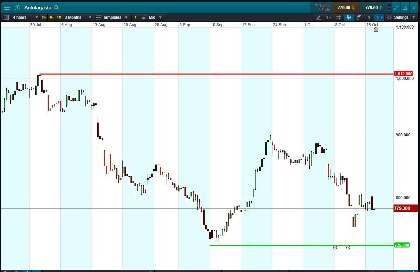Open the chart list panel icon

point(6,17)
